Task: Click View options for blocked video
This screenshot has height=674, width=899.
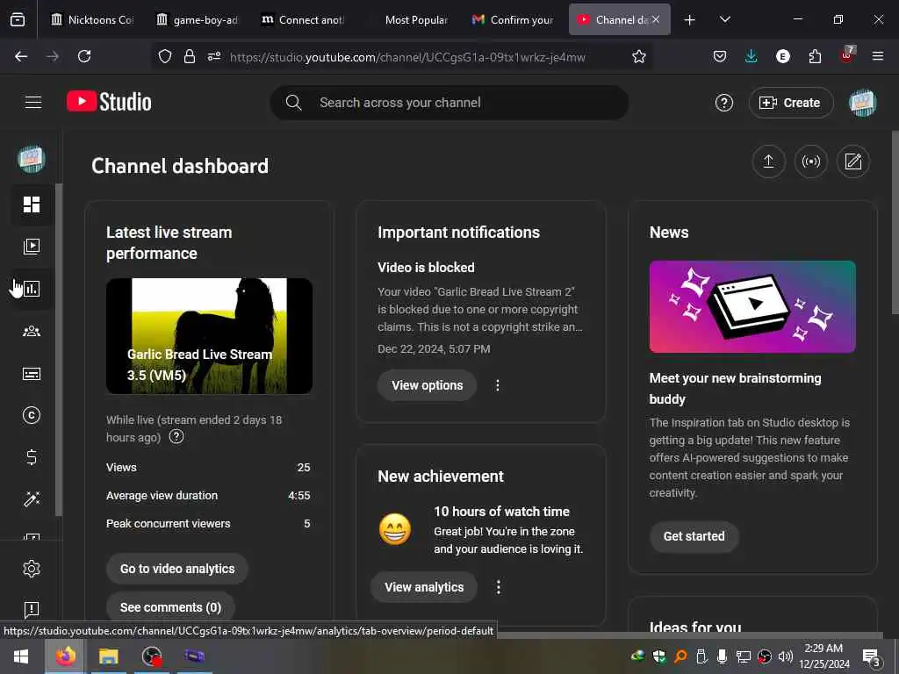Action: (428, 385)
